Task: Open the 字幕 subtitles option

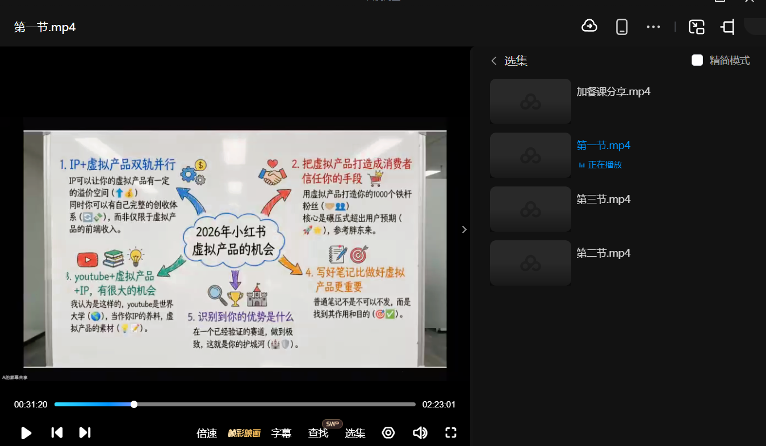Action: 281,434
